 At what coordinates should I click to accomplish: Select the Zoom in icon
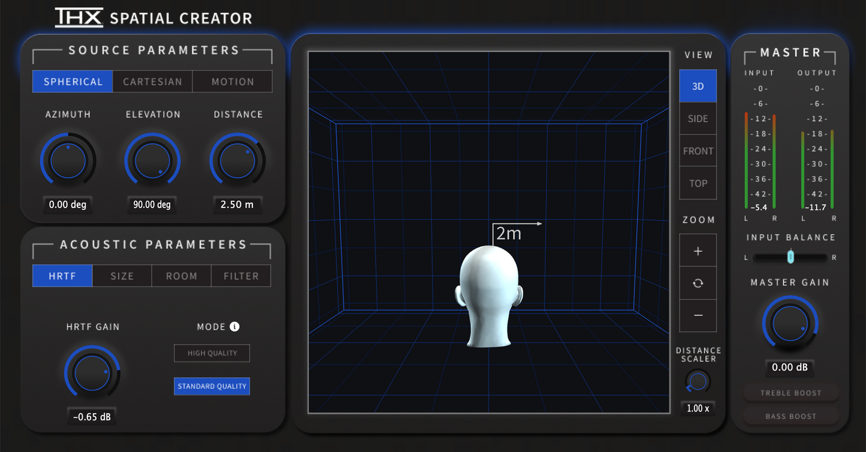click(698, 250)
